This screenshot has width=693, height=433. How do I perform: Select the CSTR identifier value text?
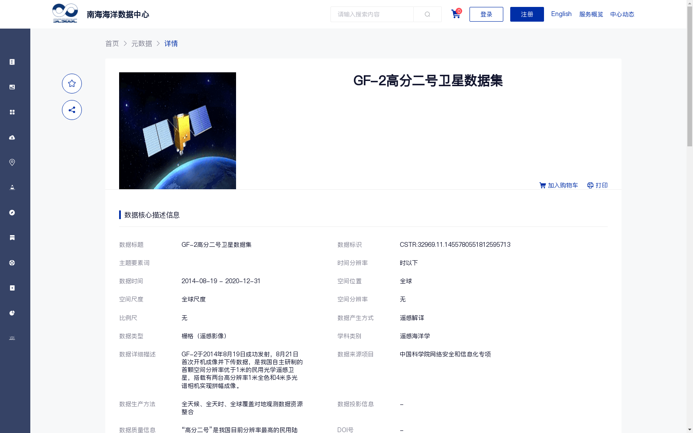click(x=455, y=245)
